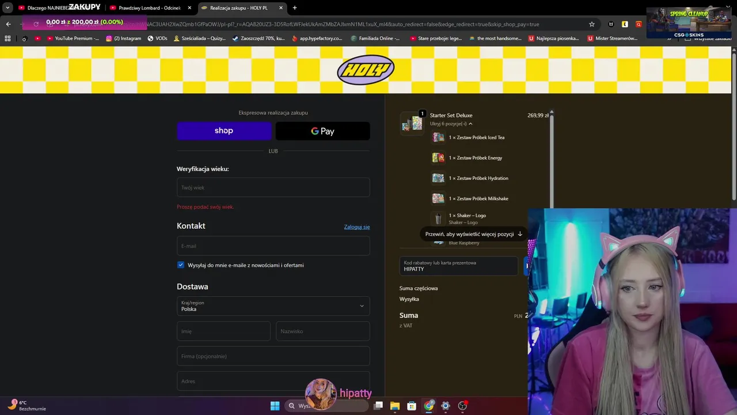
Task: Open the Settings gear in the taskbar
Action: [x=445, y=406]
